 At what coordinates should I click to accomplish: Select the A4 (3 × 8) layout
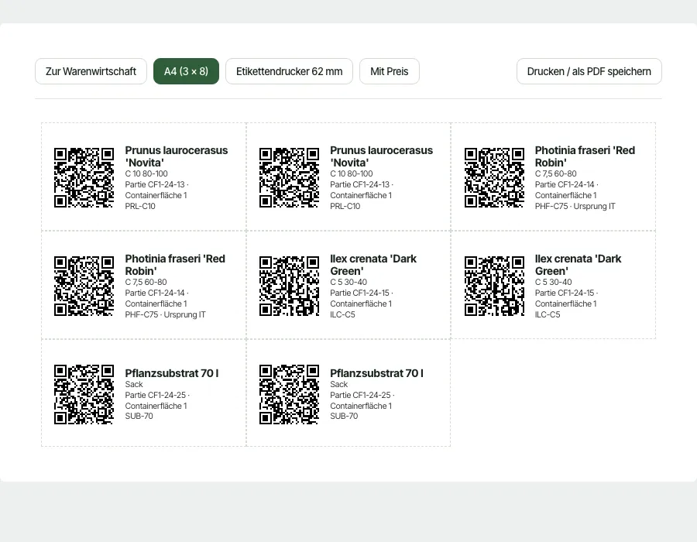(x=186, y=71)
